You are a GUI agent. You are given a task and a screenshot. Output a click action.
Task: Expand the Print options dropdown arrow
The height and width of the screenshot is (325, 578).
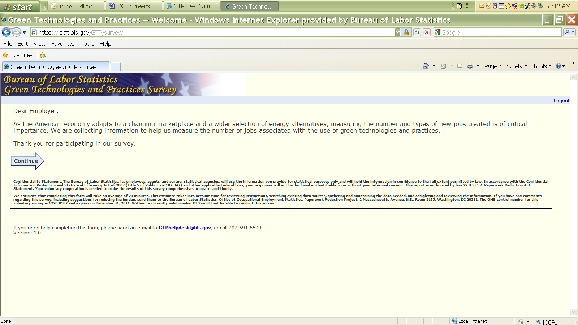[478, 66]
